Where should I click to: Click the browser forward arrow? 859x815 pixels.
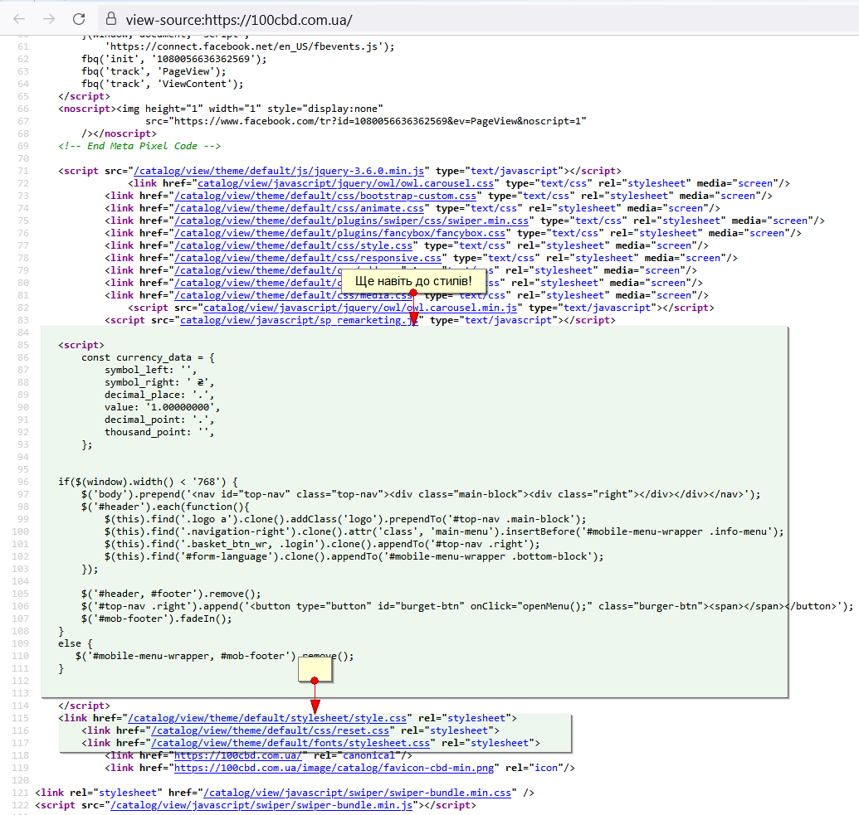49,19
